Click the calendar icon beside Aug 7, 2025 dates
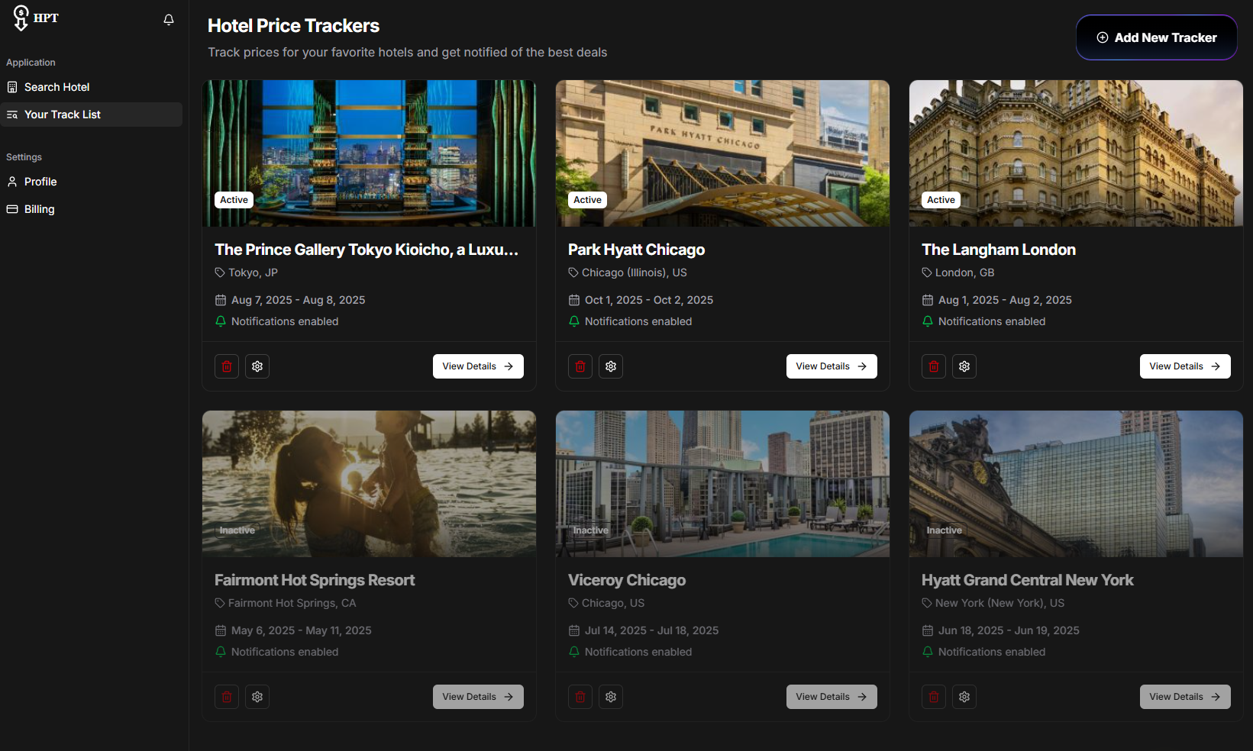This screenshot has width=1253, height=751. tap(221, 300)
